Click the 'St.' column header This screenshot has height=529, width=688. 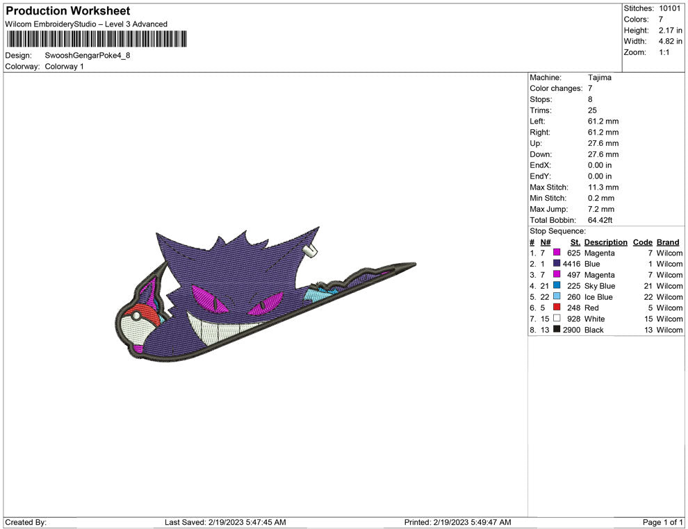tap(575, 242)
